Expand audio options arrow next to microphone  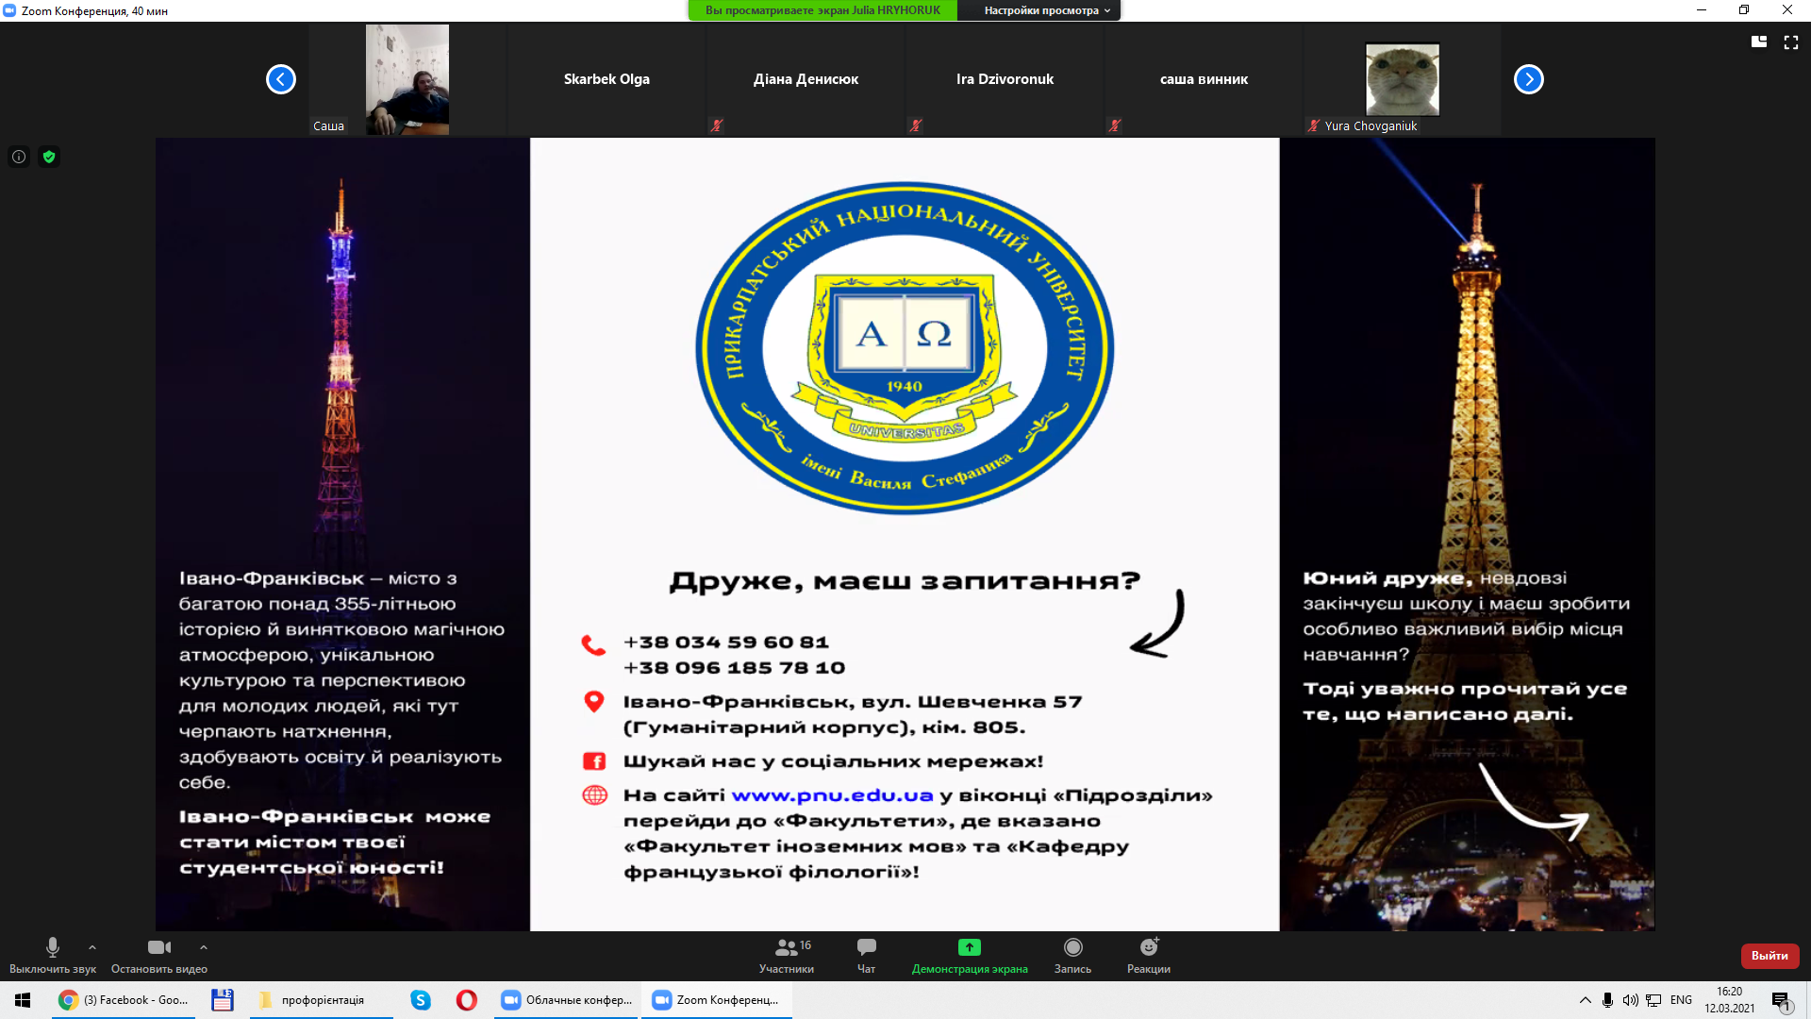[x=91, y=947]
